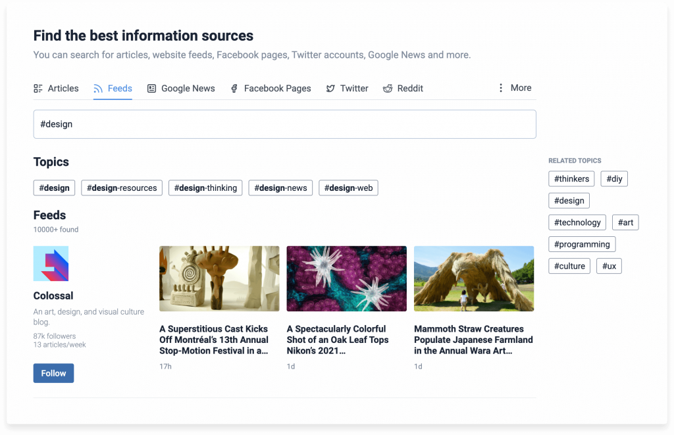Screen dimensions: 674x435
Task: Click the Feeds RSS icon
Action: [98, 88]
